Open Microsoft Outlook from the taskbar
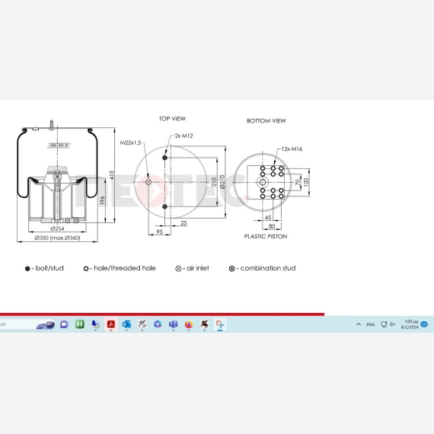This screenshot has width=434, height=434. pos(126,324)
